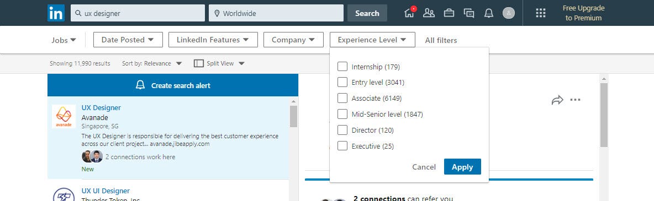Click the Thunder Token company logo
This screenshot has width=654, height=201.
[x=64, y=195]
